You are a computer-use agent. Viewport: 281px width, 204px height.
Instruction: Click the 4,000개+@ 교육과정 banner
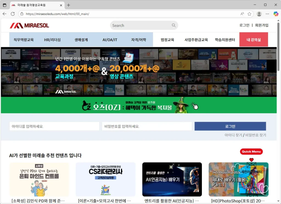click(x=139, y=72)
